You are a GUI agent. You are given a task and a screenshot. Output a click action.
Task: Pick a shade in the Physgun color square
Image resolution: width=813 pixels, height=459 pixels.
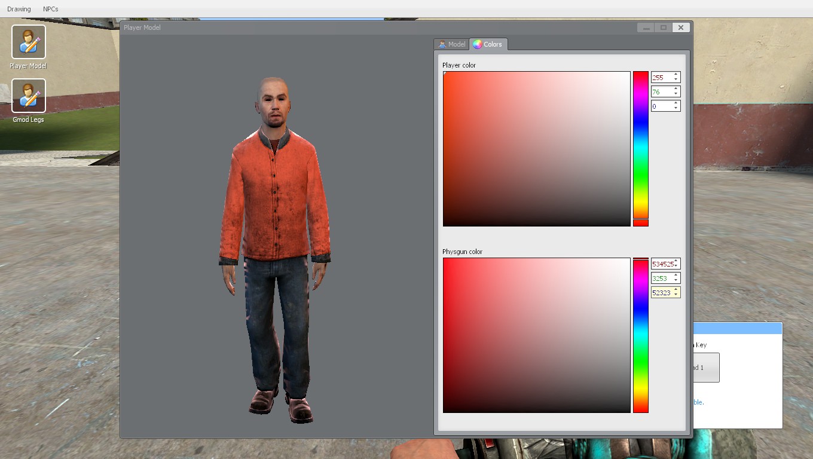(x=536, y=335)
